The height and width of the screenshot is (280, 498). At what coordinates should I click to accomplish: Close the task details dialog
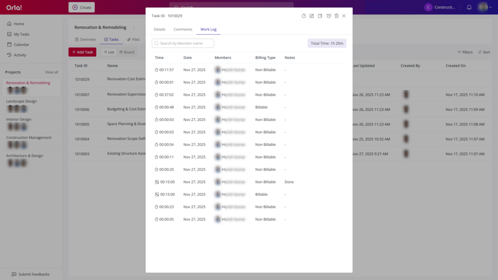click(x=344, y=16)
